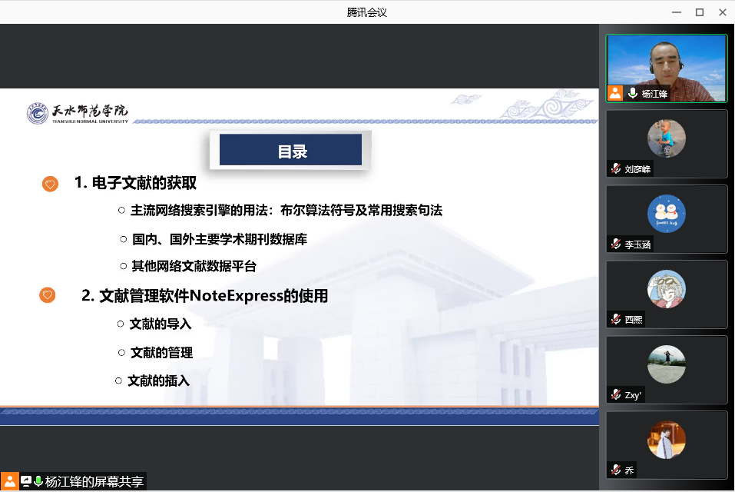This screenshot has height=492, width=735.
Task: Select 西熙's anime avatar
Action: point(666,289)
